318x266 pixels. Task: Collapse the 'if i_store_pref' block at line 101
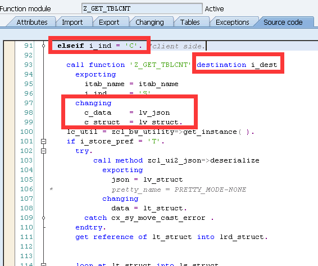click(x=43, y=141)
